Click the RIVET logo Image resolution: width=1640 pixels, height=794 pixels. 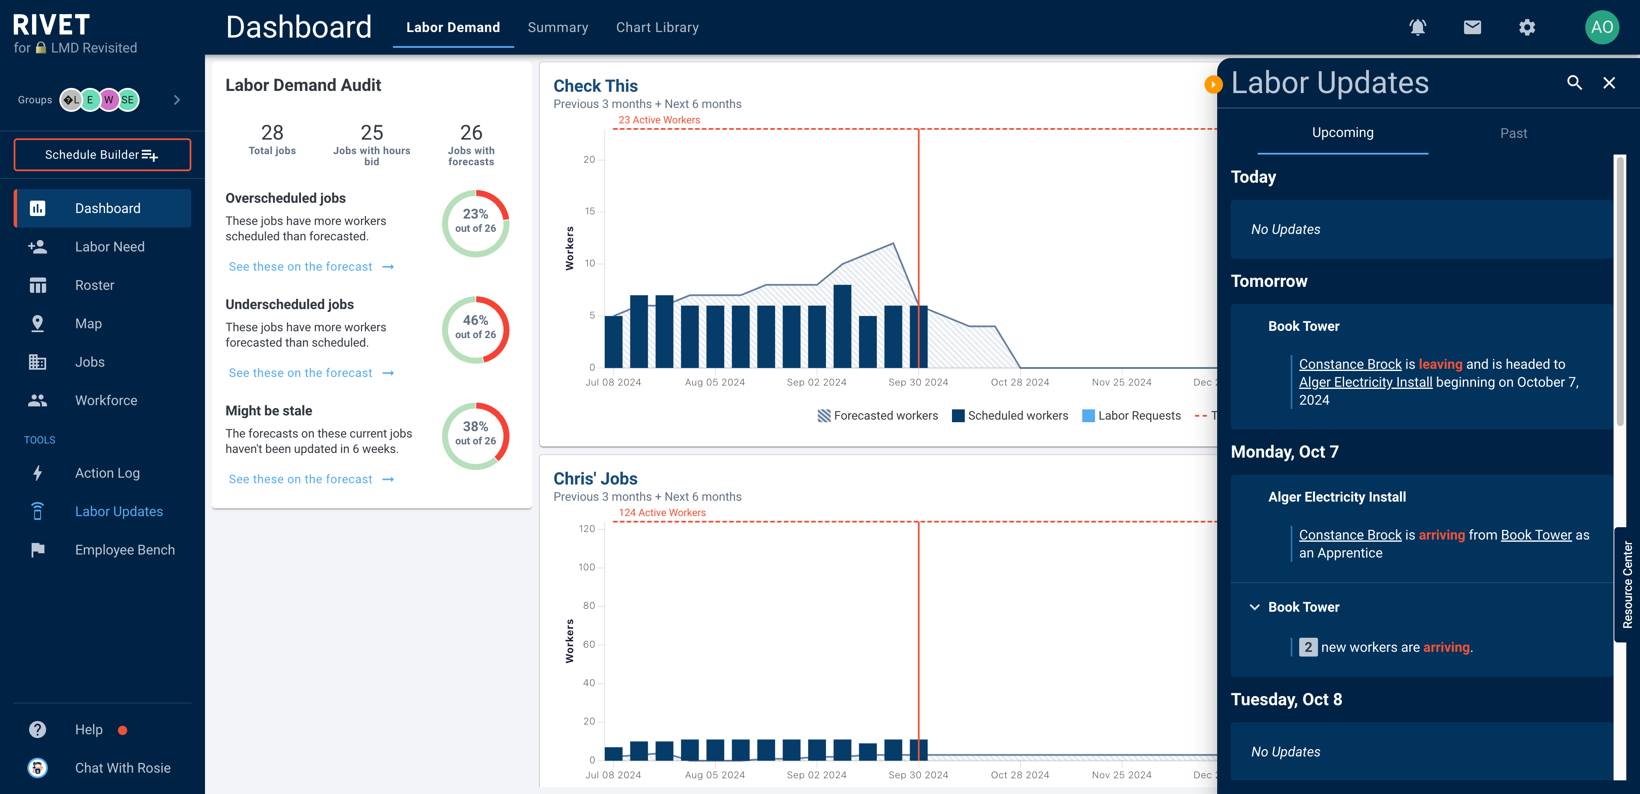pos(51,24)
